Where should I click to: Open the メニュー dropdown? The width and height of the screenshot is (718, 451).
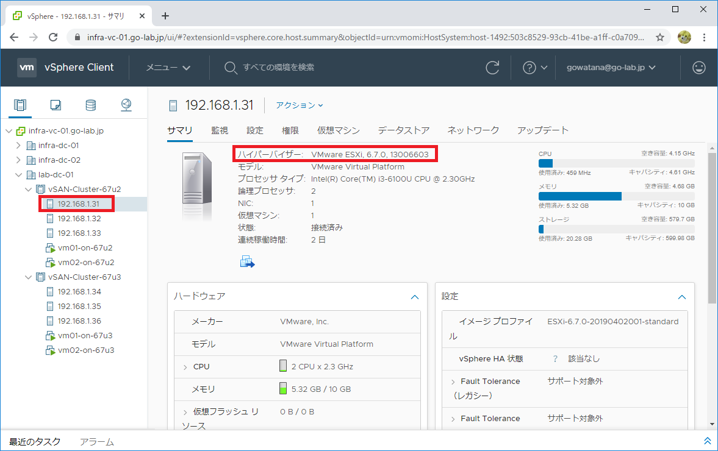point(168,68)
